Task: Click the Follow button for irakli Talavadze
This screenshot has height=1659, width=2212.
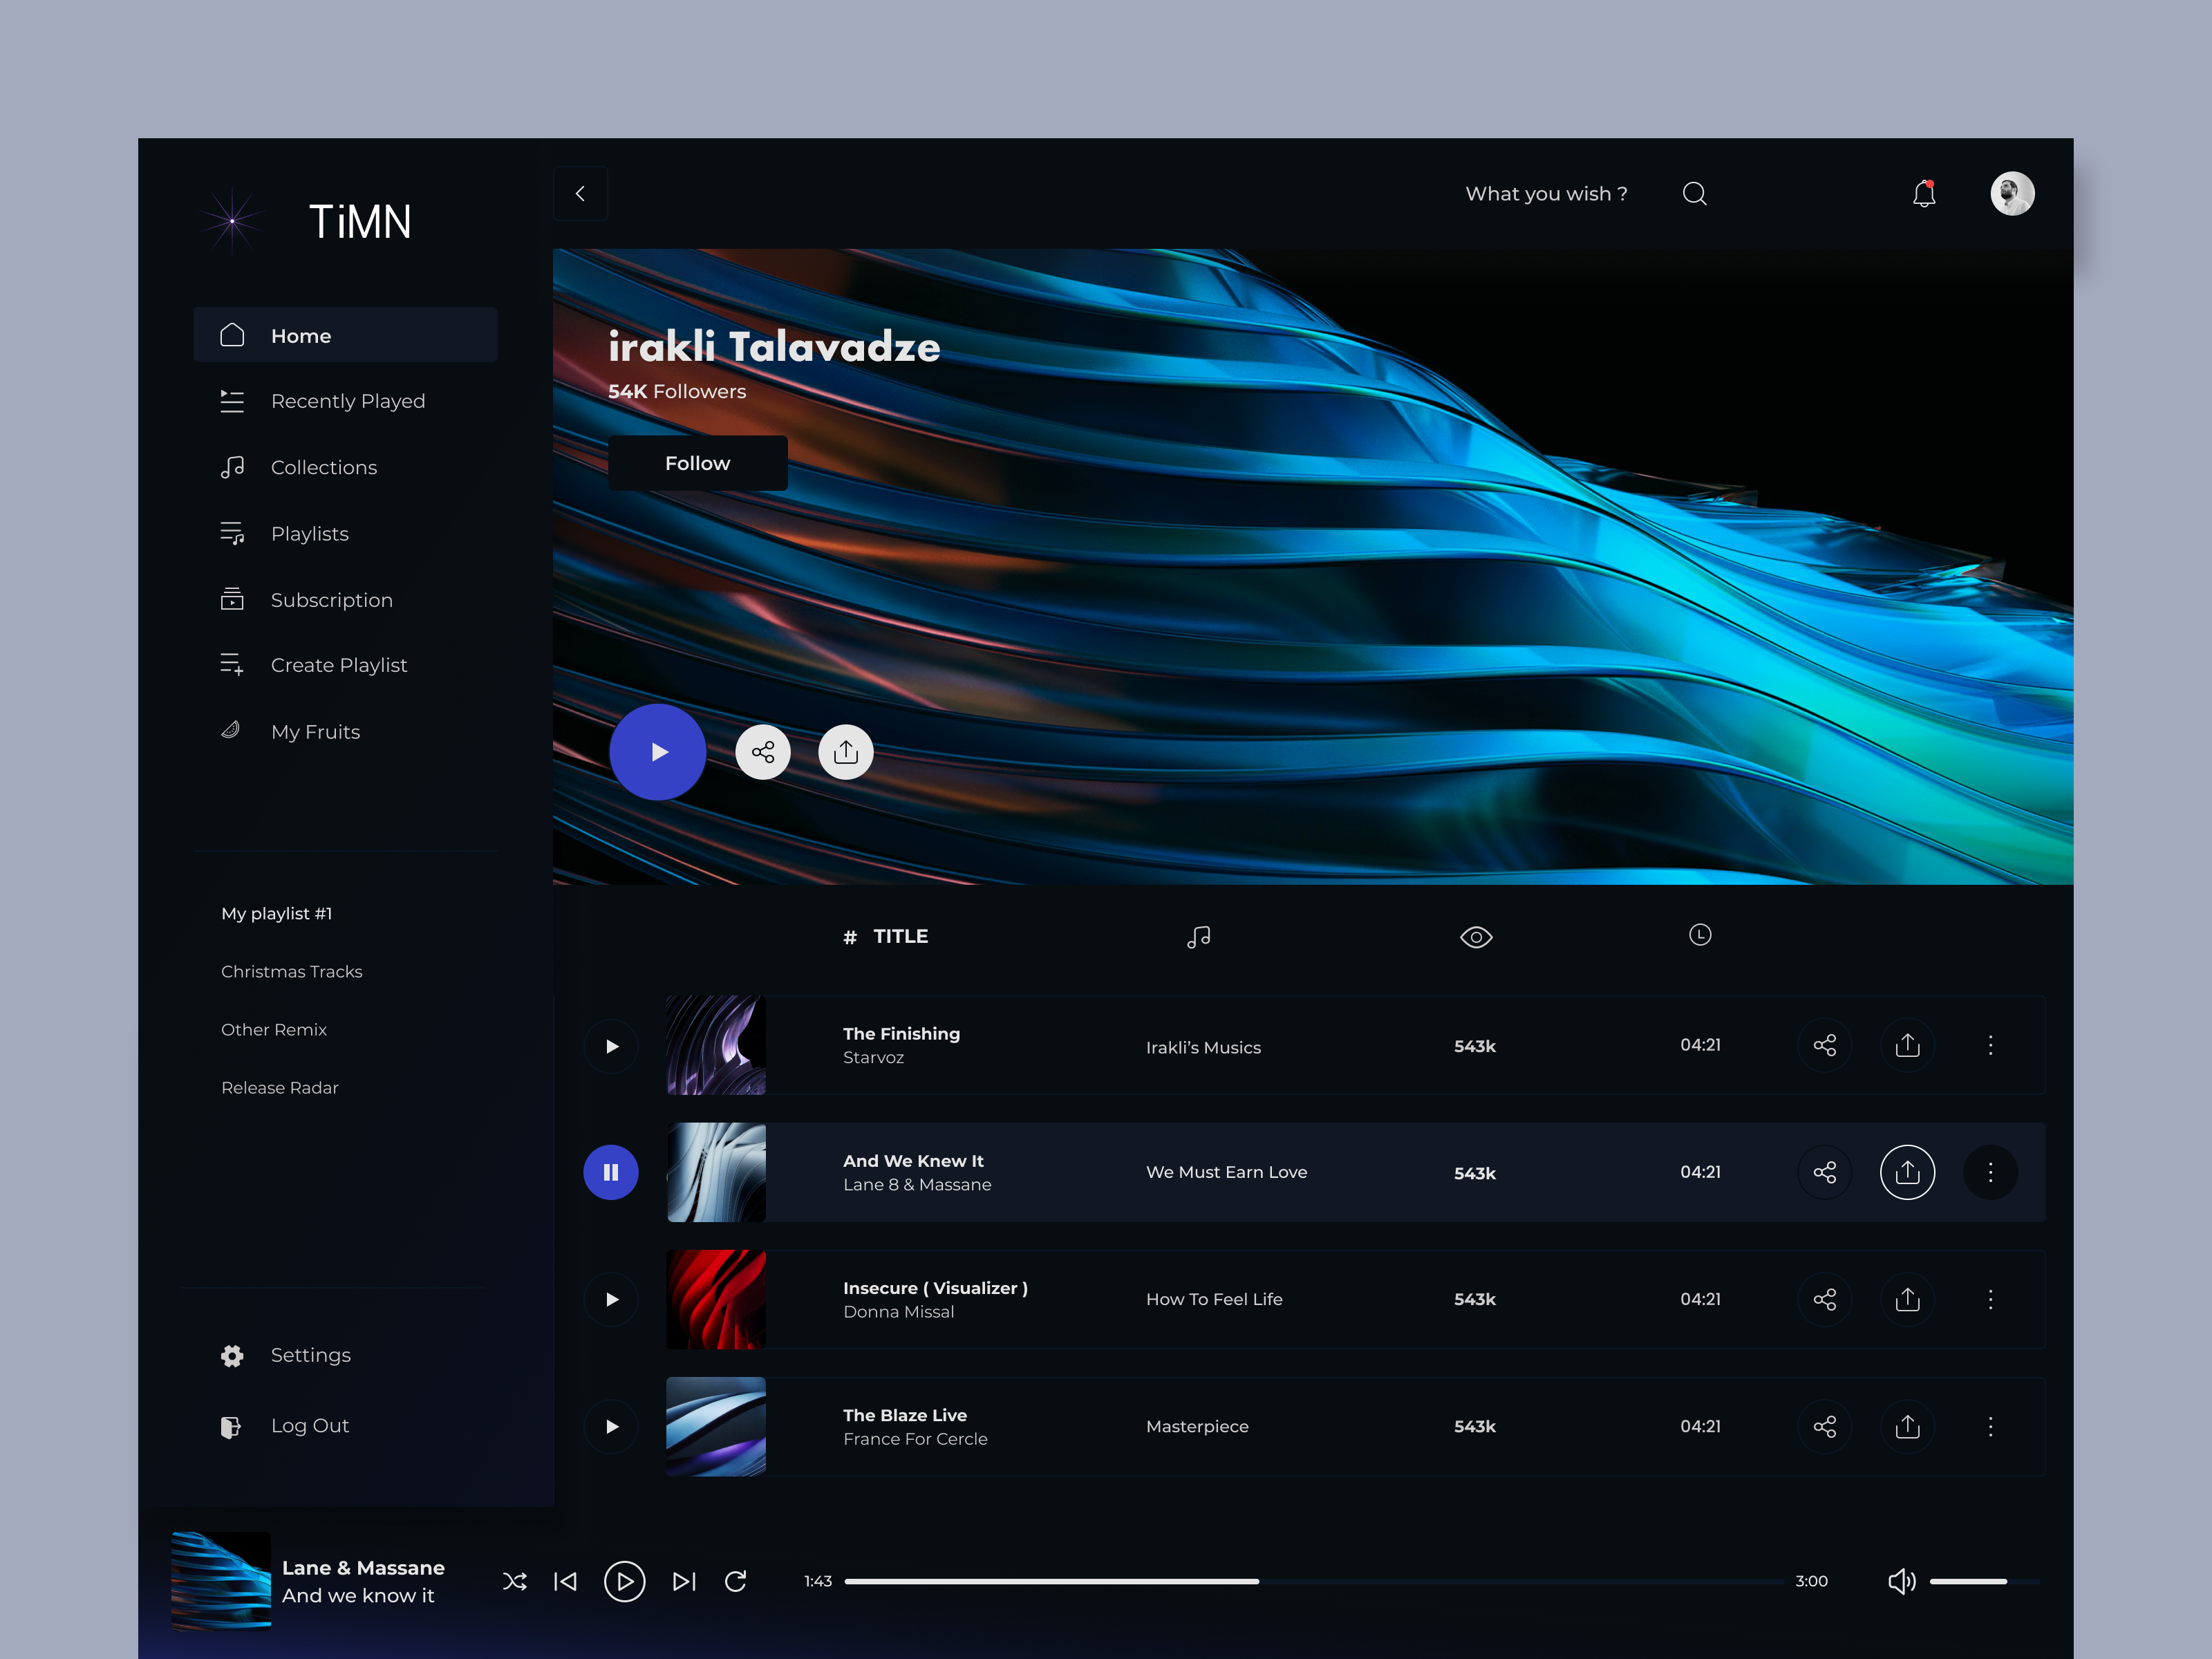Action: pyautogui.click(x=697, y=463)
